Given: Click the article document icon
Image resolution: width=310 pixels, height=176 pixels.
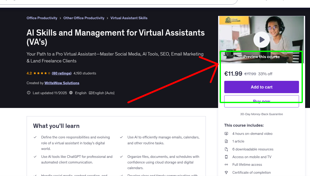Looking at the screenshot, I should (226, 141).
